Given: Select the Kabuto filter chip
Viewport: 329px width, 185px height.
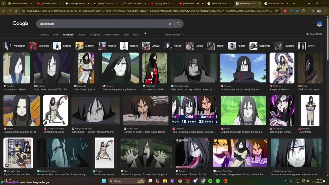Looking at the screenshot, I should (x=108, y=46).
